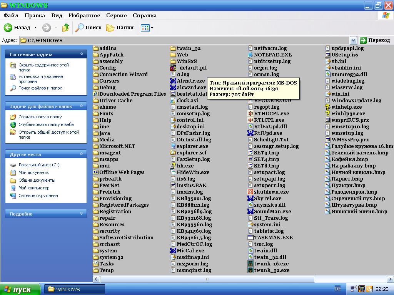Select the explorer.scf icon
This screenshot has height=295, width=394.
173,152
